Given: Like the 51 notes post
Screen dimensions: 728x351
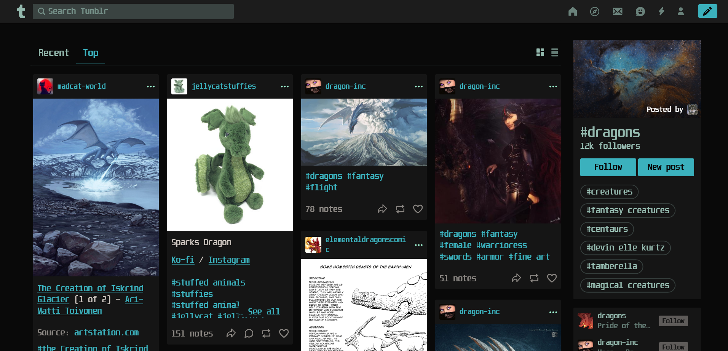Looking at the screenshot, I should (552, 278).
